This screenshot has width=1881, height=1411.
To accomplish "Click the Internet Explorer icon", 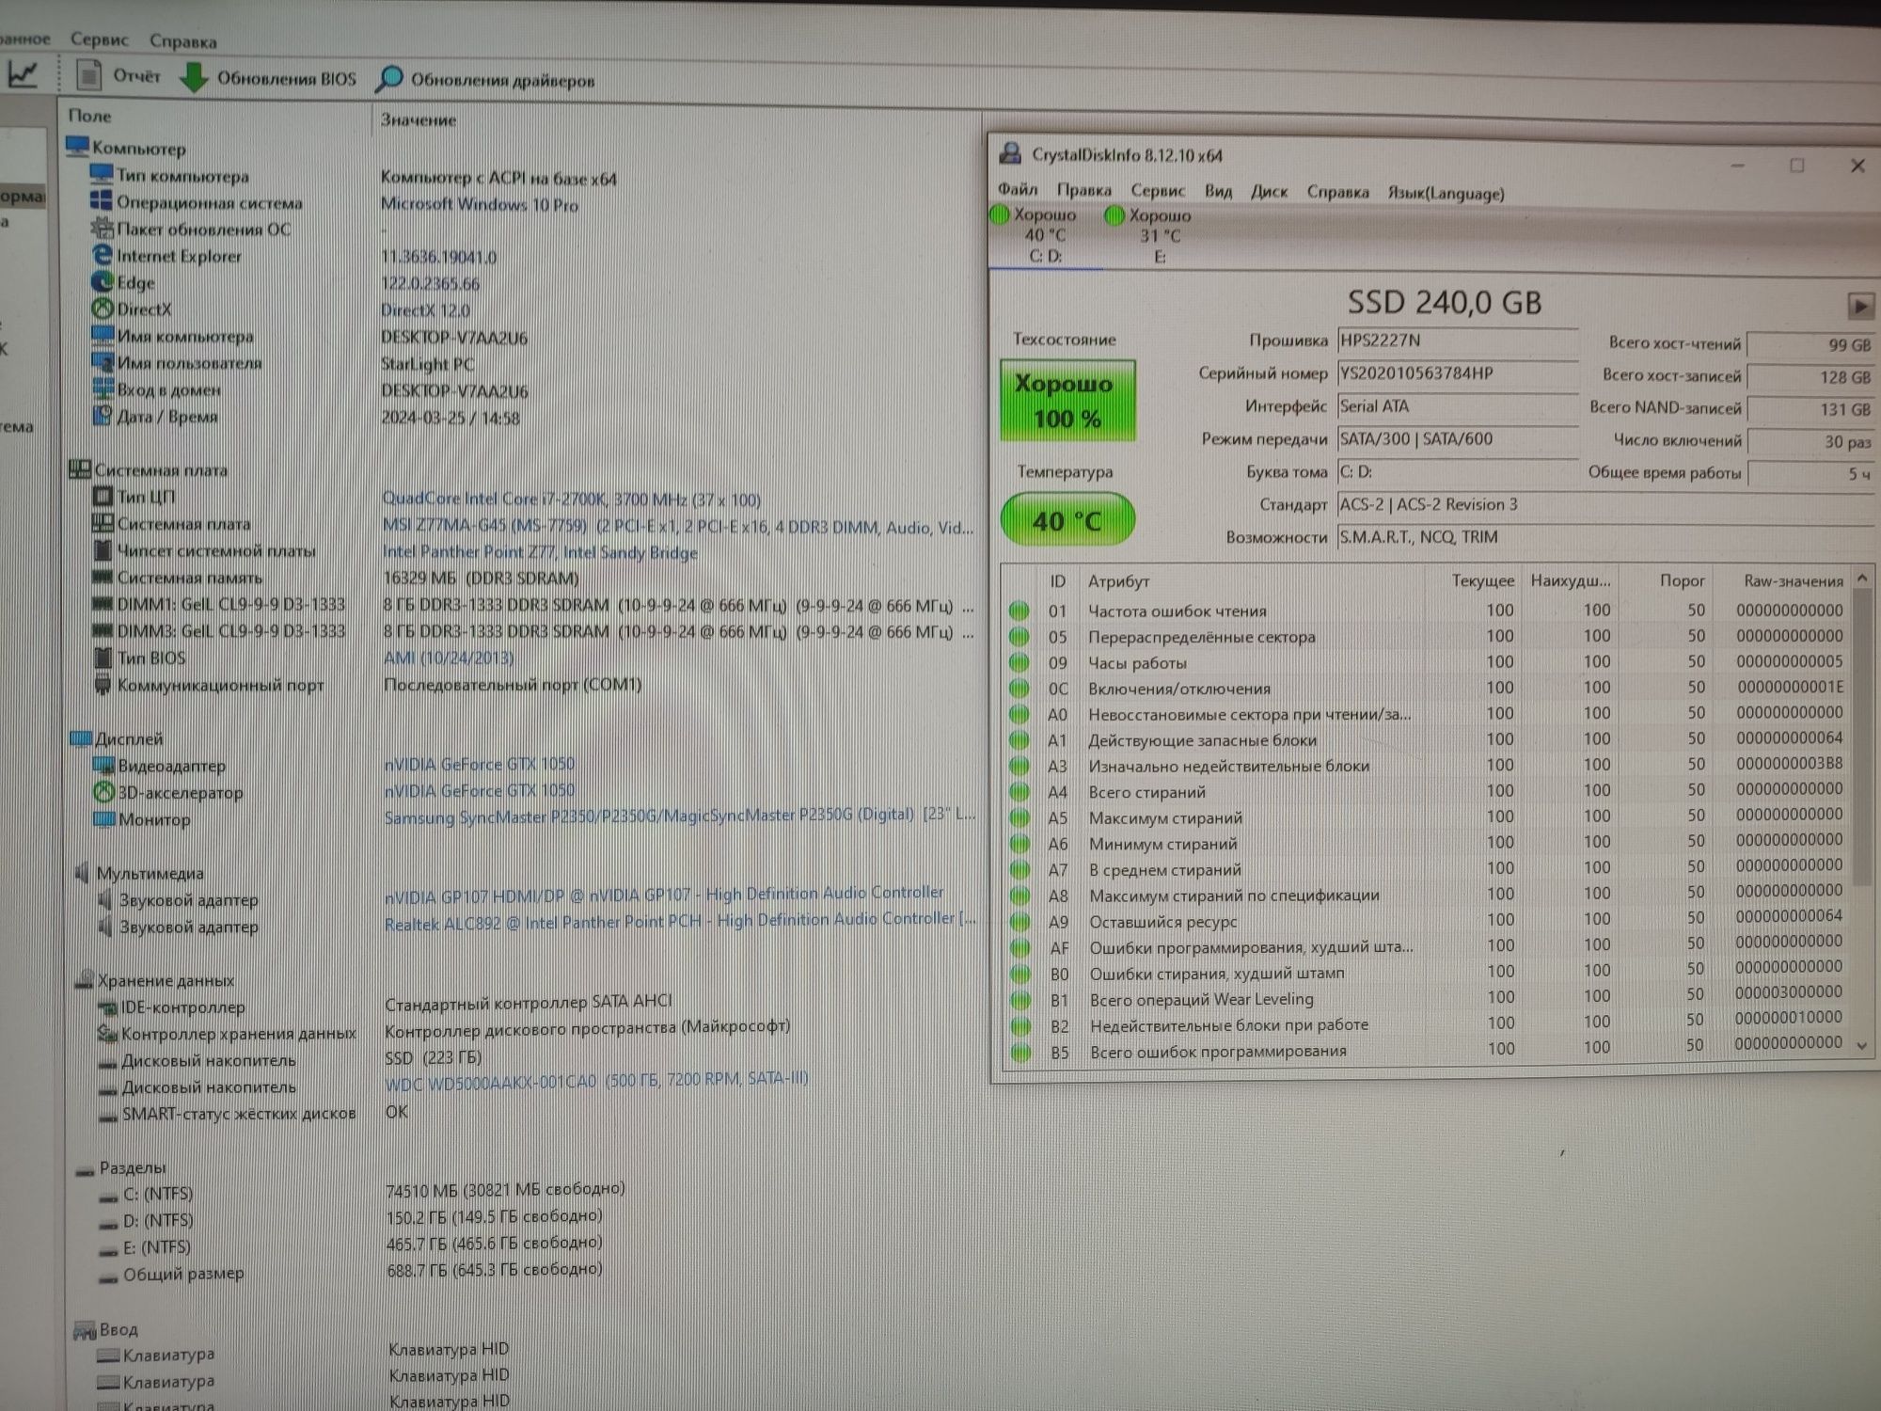I will (102, 255).
